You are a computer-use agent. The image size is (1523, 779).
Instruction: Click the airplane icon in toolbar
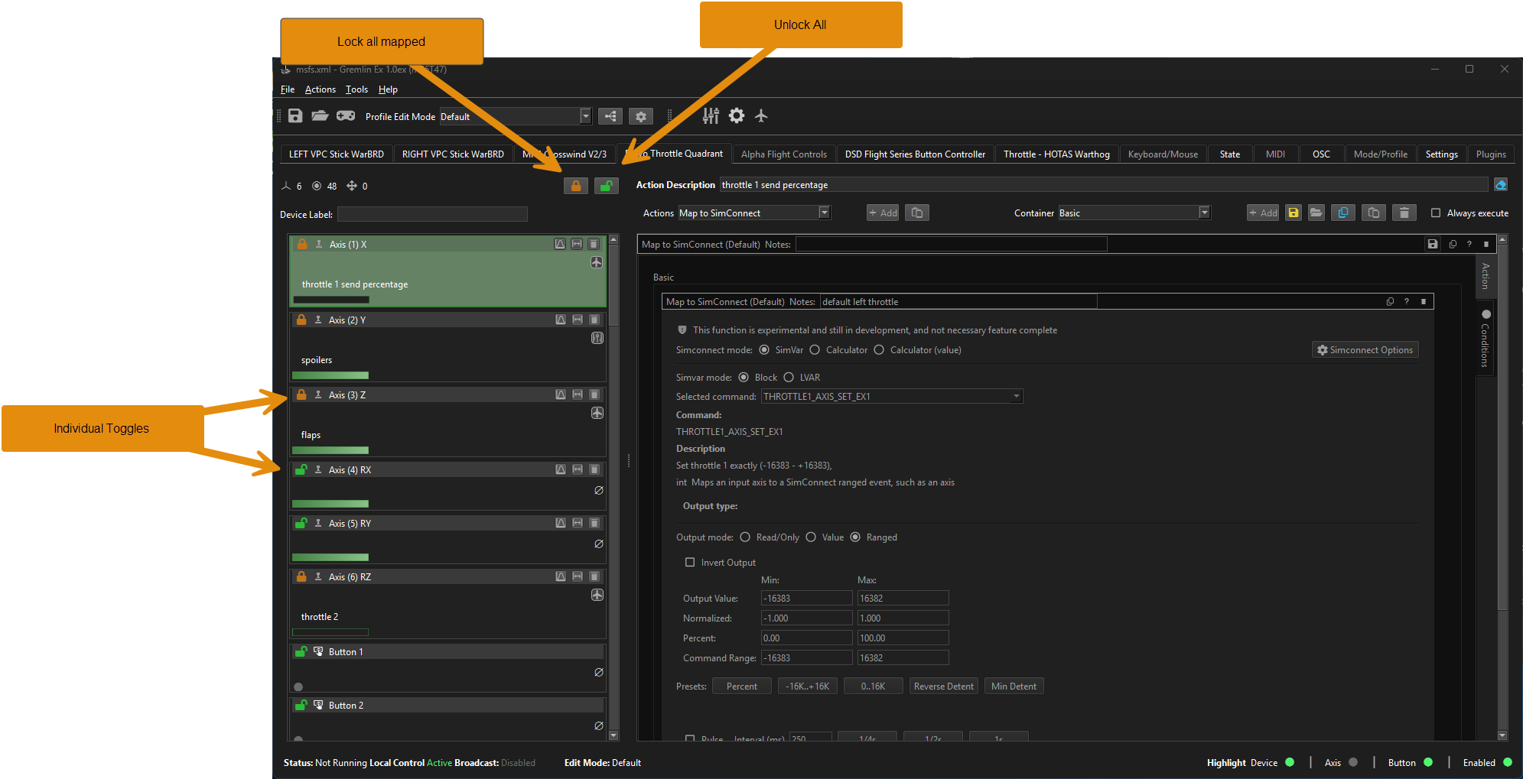(761, 115)
